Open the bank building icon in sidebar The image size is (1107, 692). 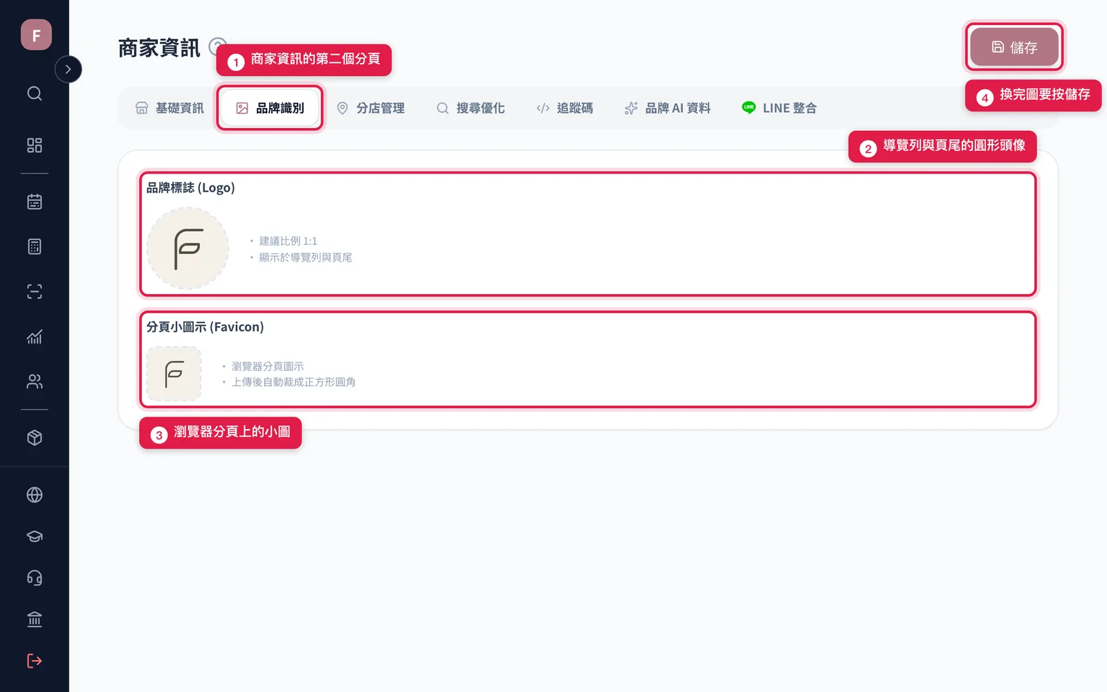[x=35, y=619]
